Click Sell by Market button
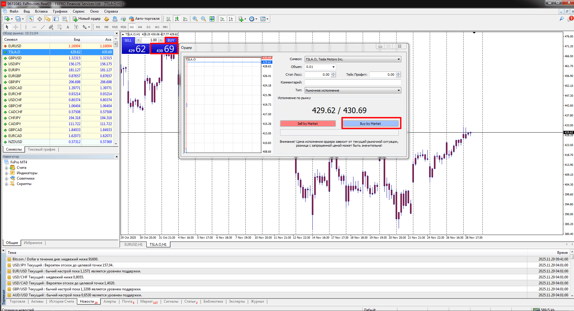The height and width of the screenshot is (311, 574). (308, 123)
